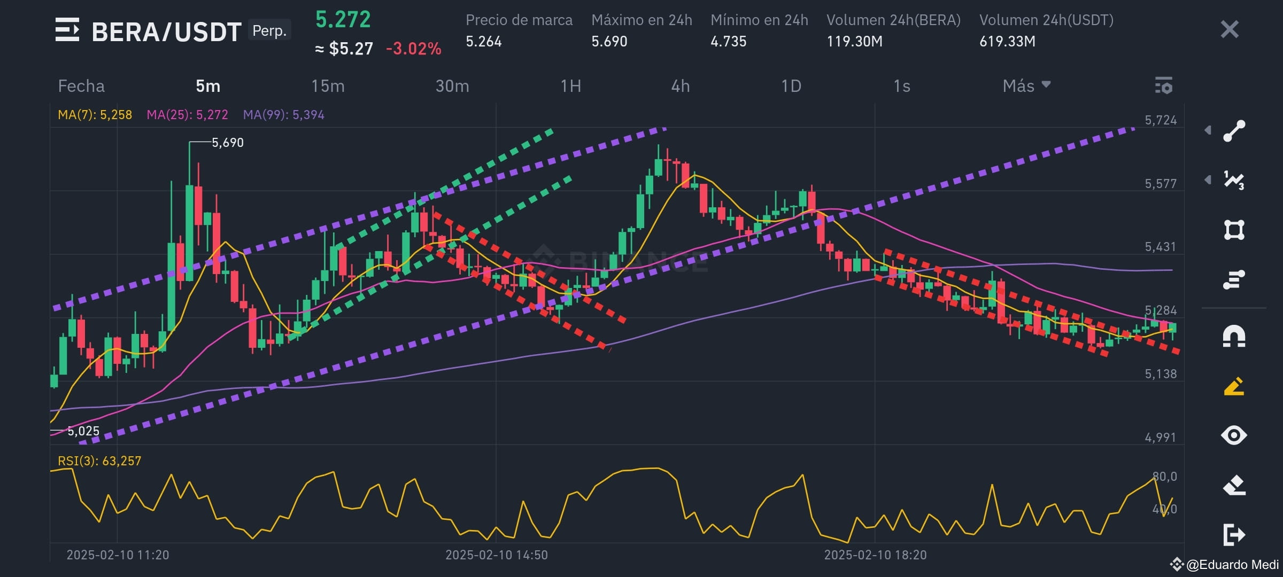Open the BERA/USDT pair selector
1283x577 pixels.
pyautogui.click(x=166, y=32)
